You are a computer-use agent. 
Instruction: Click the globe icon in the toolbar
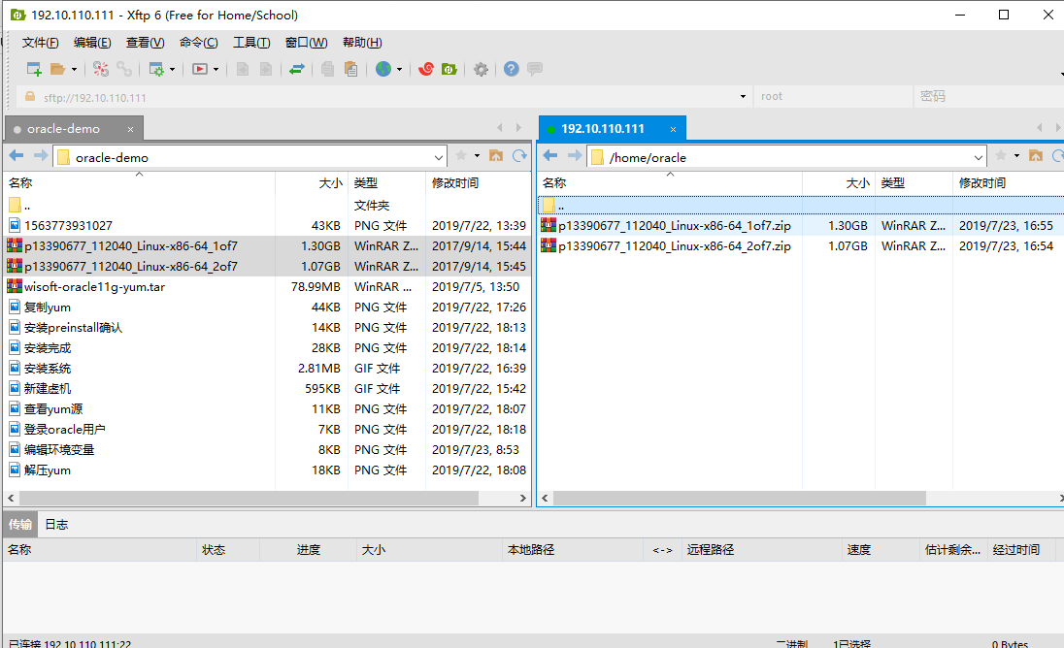pos(383,69)
